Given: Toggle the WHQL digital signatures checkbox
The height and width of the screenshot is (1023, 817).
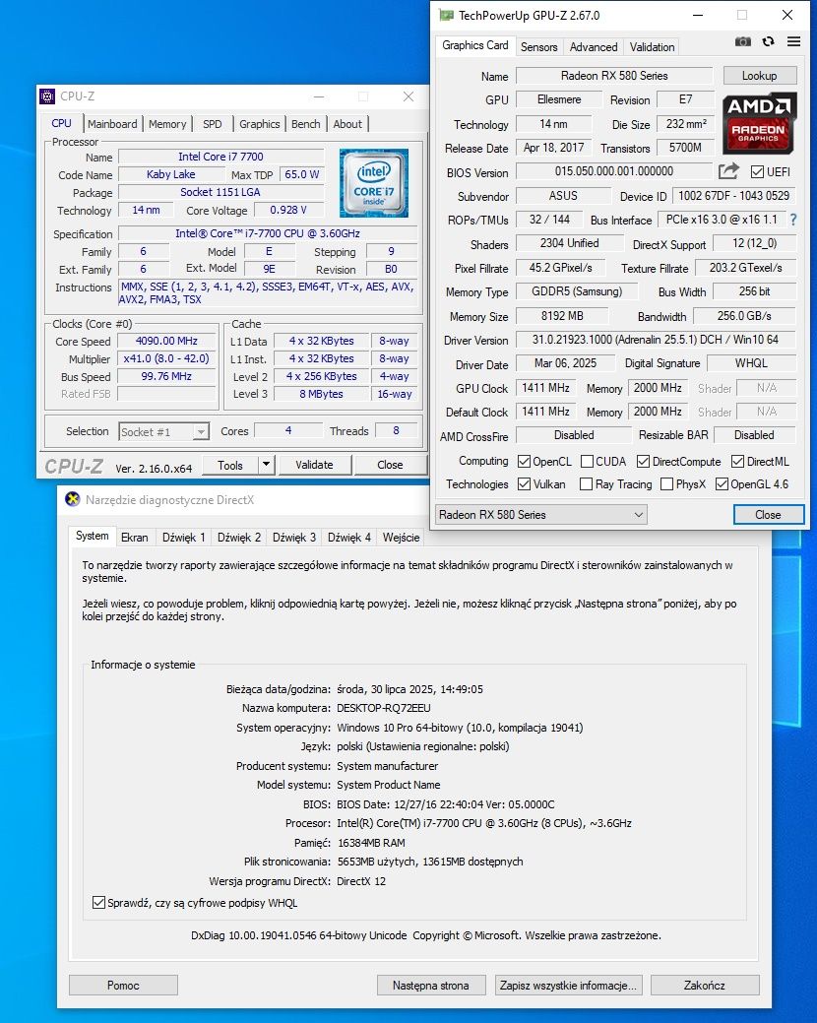Looking at the screenshot, I should coord(98,903).
